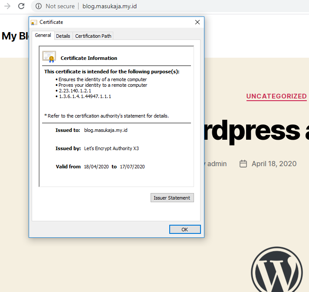Click the Certificate dialog title bar text

tap(51, 22)
